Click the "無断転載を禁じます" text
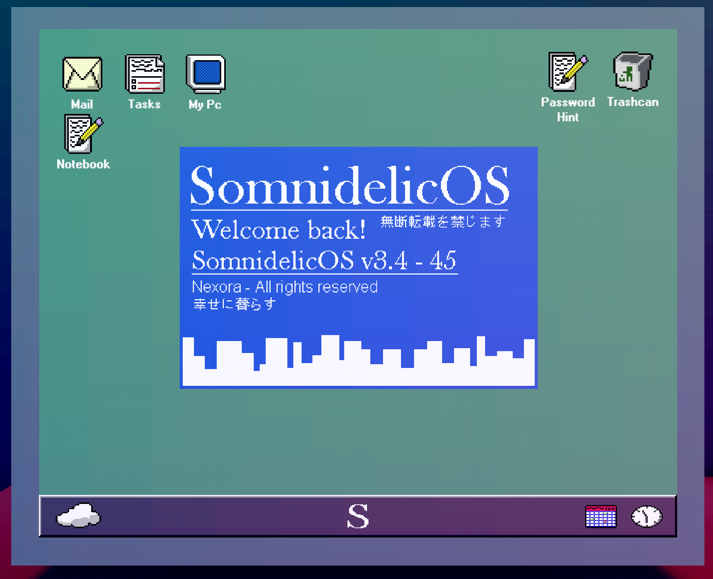The image size is (713, 579). (x=443, y=222)
